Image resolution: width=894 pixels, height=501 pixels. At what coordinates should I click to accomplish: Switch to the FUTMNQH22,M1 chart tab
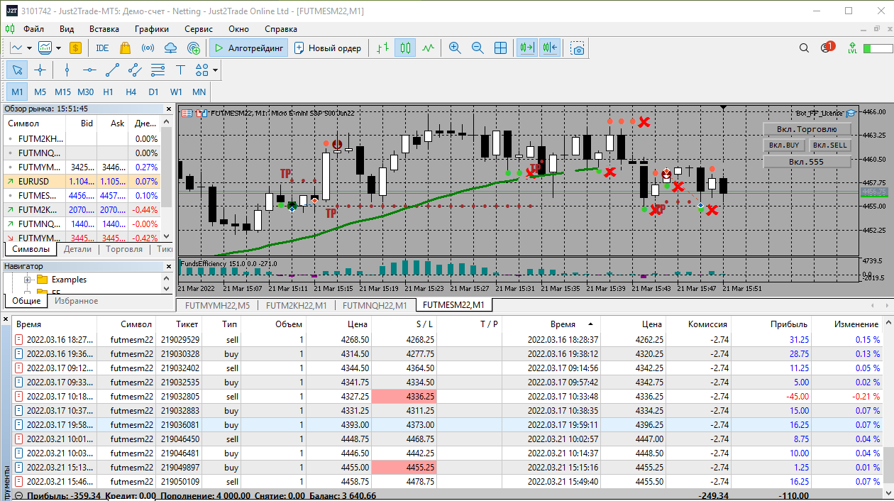374,305
